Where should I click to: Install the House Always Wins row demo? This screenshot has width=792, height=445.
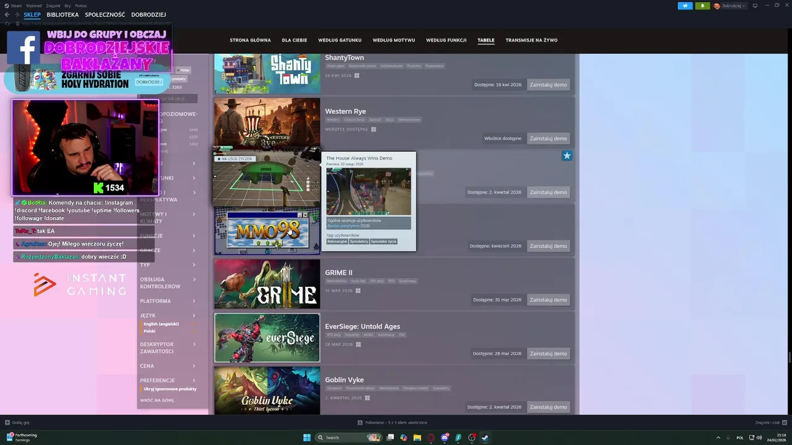coord(548,192)
